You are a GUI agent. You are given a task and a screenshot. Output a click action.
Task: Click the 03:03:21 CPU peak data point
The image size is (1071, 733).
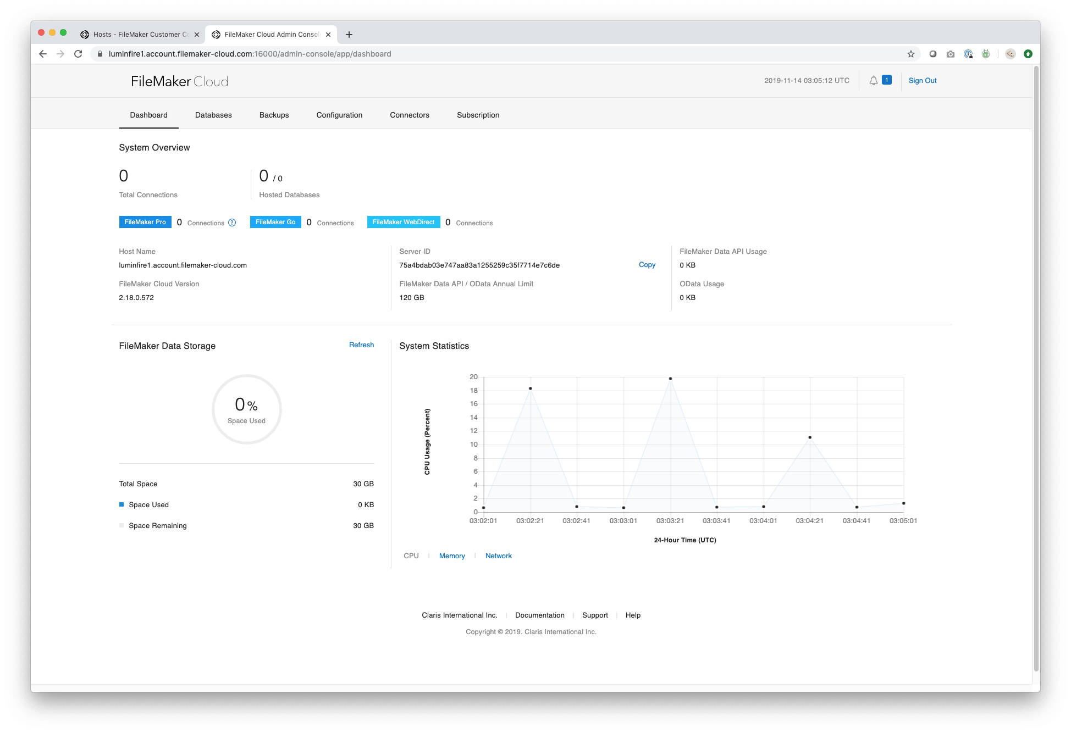click(x=670, y=379)
